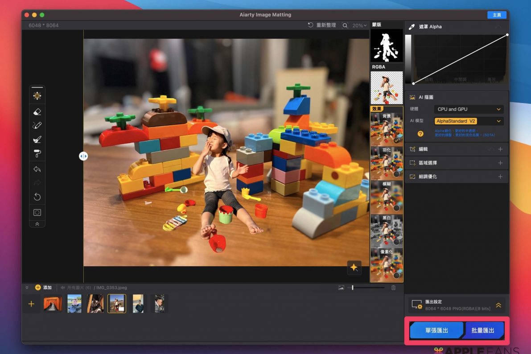Click the Undo arrow in the toolbar
Viewport: 531px width, 354px height.
pos(37,169)
